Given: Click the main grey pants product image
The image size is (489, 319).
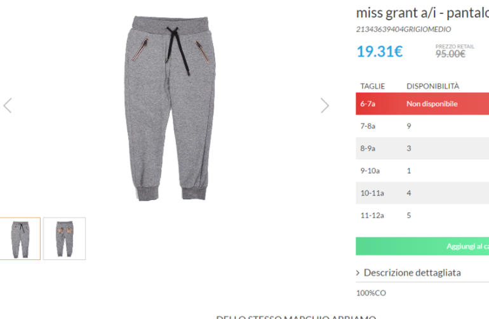Looking at the screenshot, I should 170,108.
